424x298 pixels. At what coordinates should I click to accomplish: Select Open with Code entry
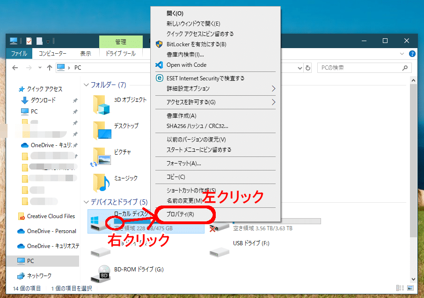[x=186, y=65]
